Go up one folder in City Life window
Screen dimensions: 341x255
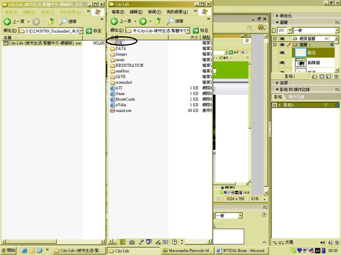(x=158, y=21)
